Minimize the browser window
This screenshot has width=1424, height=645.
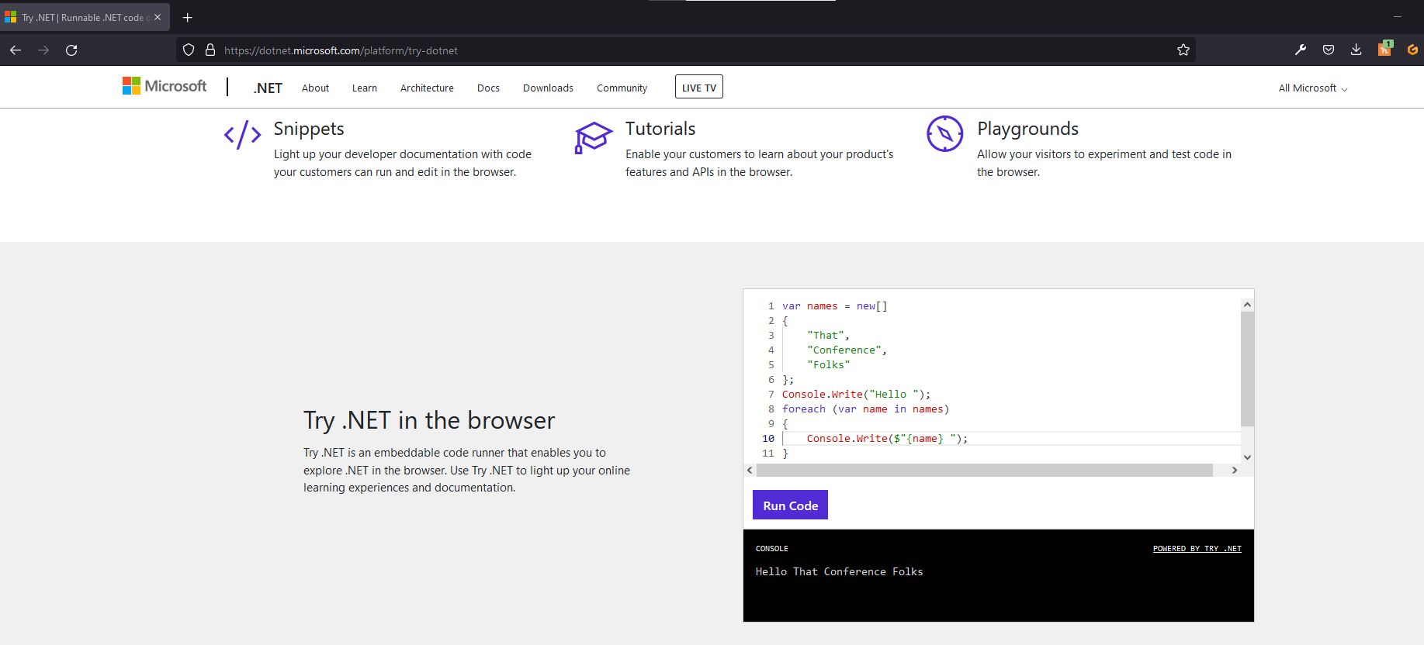[x=1397, y=16]
